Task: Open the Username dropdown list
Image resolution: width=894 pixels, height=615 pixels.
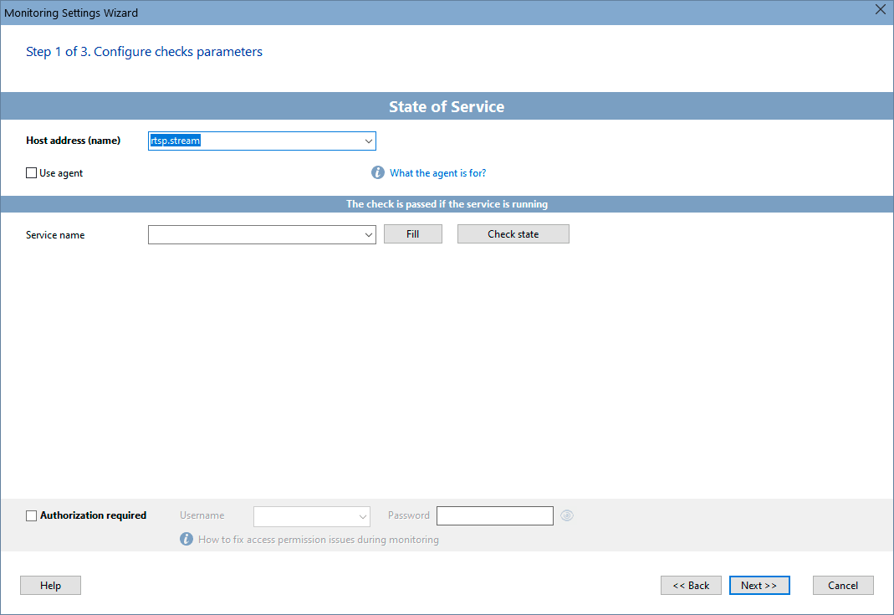Action: pos(363,515)
